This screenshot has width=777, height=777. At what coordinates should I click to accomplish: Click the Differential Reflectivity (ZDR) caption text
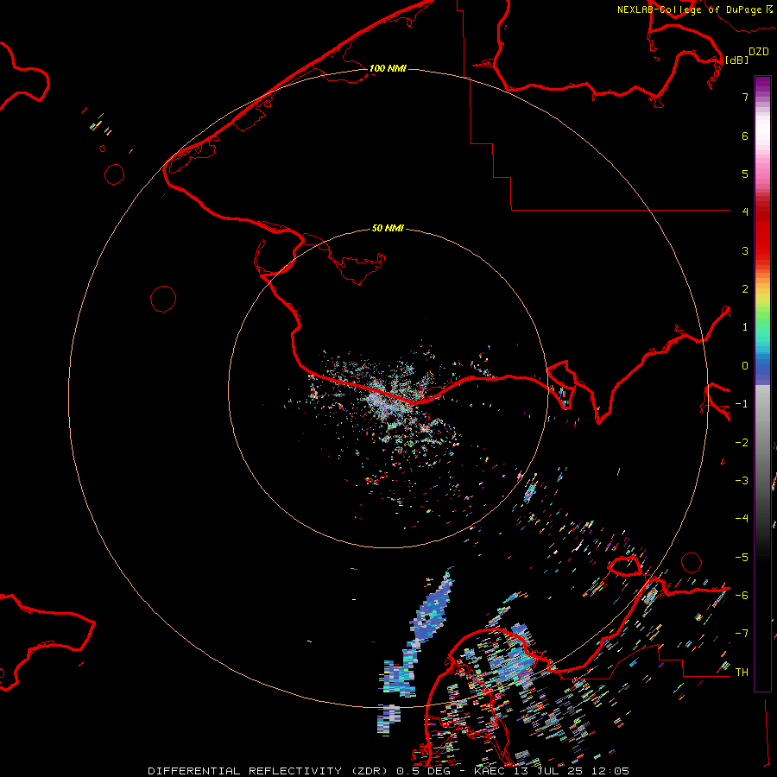[269, 771]
